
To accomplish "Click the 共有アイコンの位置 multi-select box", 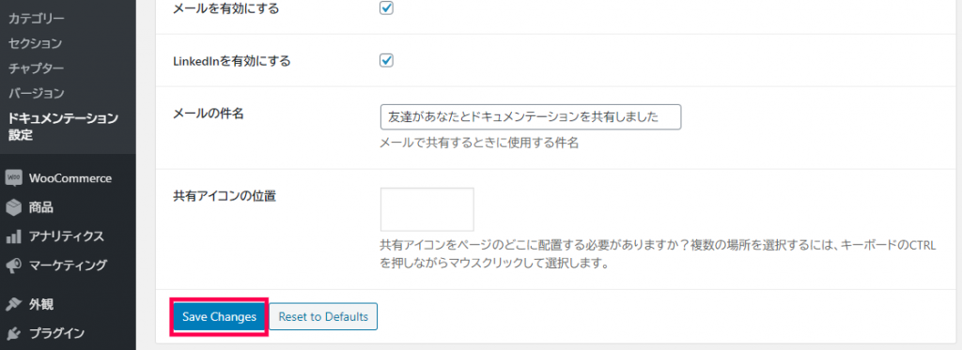I will 427,209.
